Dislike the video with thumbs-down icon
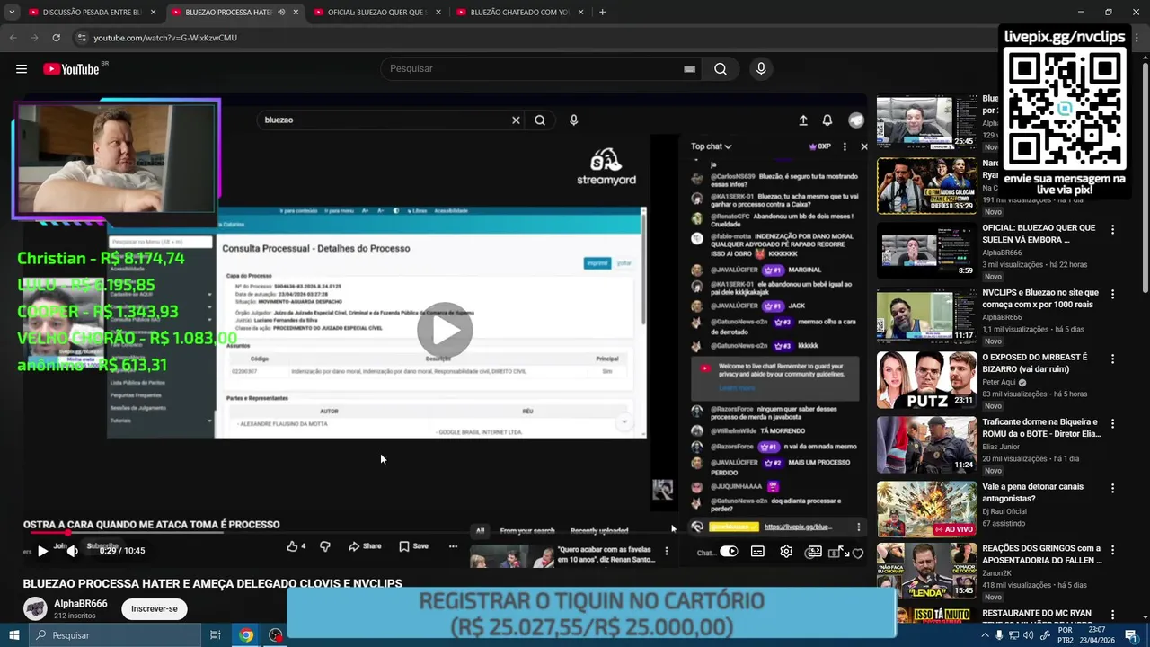The height and width of the screenshot is (647, 1150). point(325,546)
